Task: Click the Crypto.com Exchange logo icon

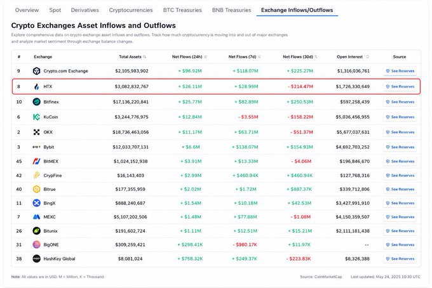Action: click(36, 71)
